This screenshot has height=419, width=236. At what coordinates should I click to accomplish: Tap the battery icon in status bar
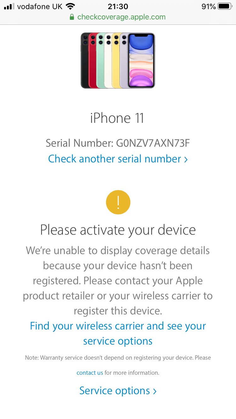(x=225, y=6)
